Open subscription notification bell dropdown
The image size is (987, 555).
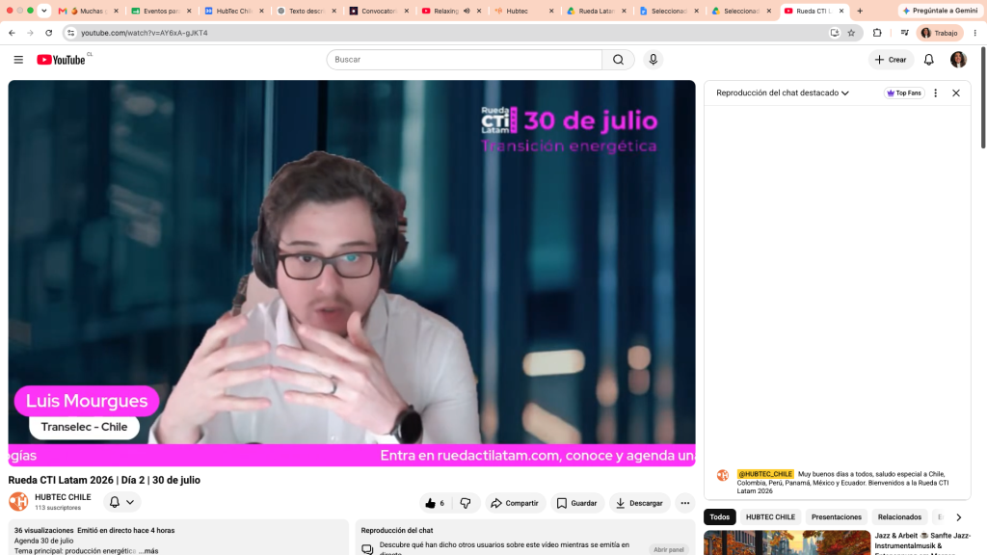(121, 502)
